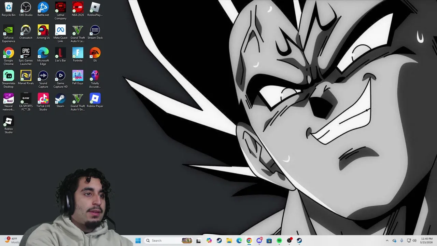Screen dimensions: 437x246
Task: Open the GeForce Experience desktop icon
Action: 9,34
